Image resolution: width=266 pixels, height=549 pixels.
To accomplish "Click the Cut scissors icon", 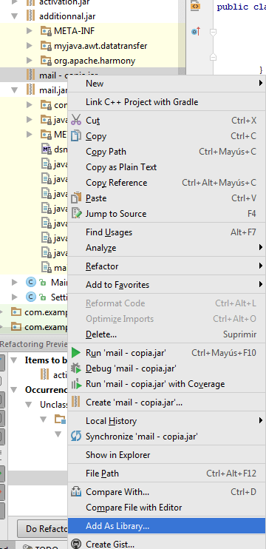I will [76, 120].
